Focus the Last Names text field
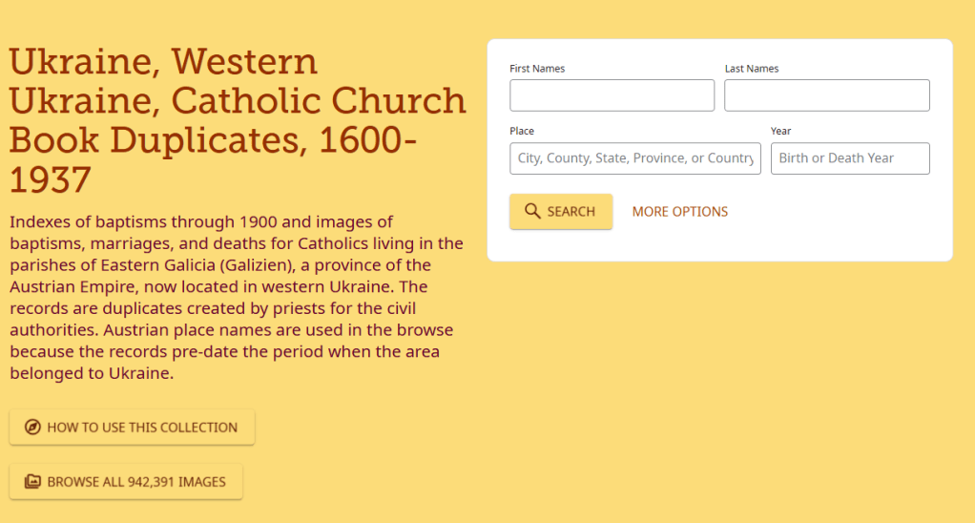Screen dimensions: 975x523 coord(826,95)
